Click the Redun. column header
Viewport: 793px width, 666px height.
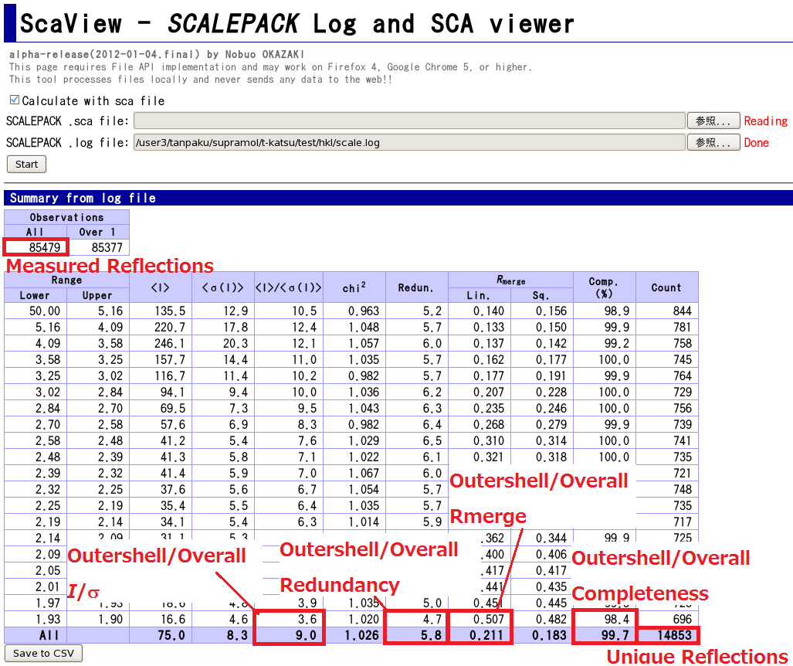click(x=416, y=287)
